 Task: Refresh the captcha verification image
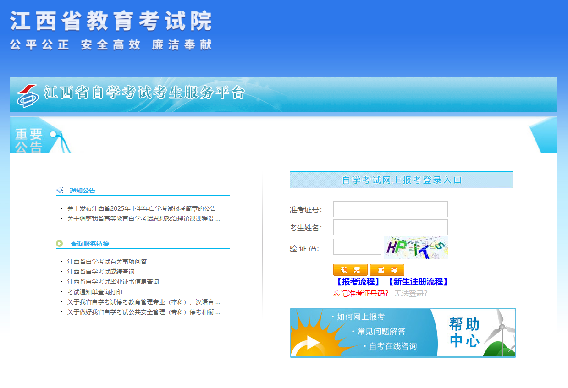(x=415, y=247)
